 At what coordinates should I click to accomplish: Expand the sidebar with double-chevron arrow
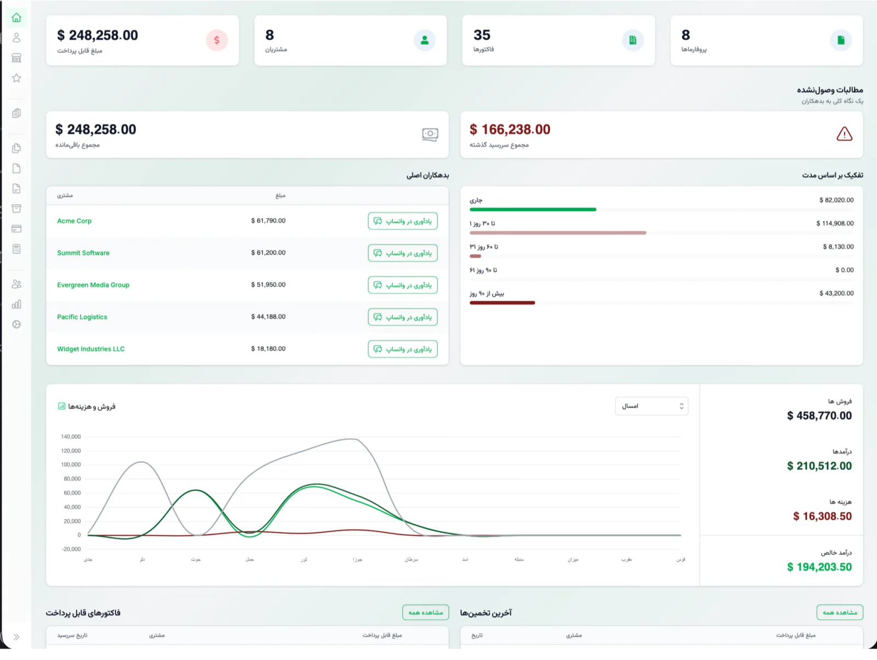[16, 637]
